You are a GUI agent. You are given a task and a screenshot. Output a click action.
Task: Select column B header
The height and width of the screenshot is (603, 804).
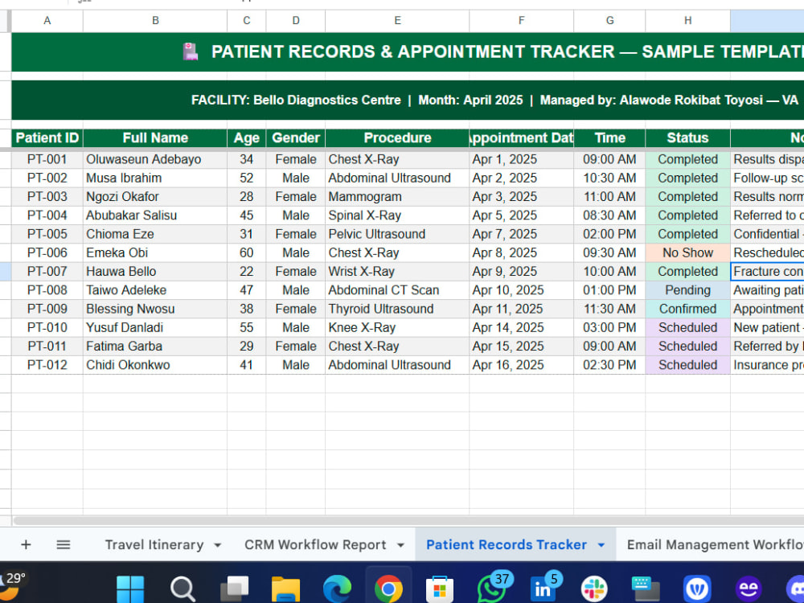[x=155, y=21]
